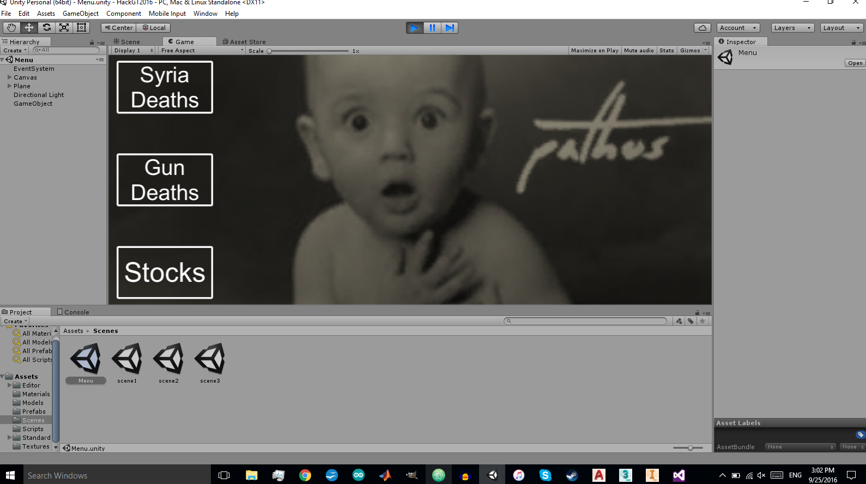Screen dimensions: 866x484
Task: Open the Window menu
Action: 205,14
